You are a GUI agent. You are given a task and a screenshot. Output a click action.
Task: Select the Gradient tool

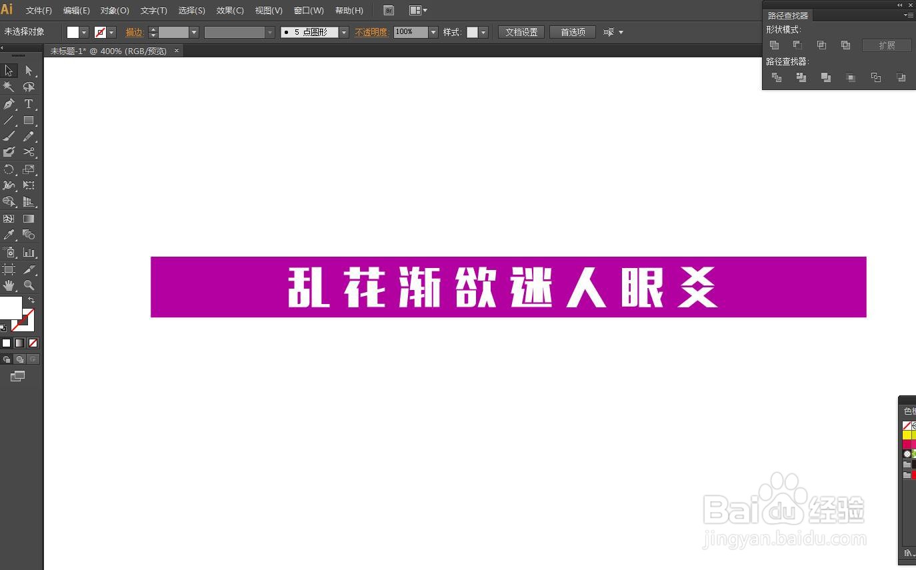(29, 219)
